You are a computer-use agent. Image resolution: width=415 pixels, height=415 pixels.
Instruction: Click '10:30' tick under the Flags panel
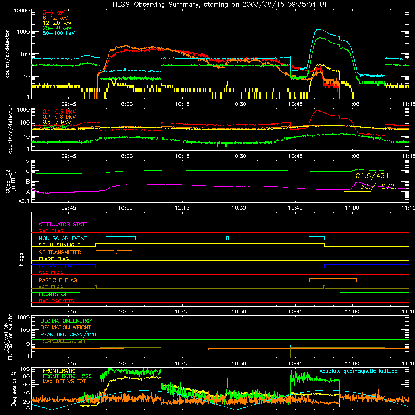(239, 312)
